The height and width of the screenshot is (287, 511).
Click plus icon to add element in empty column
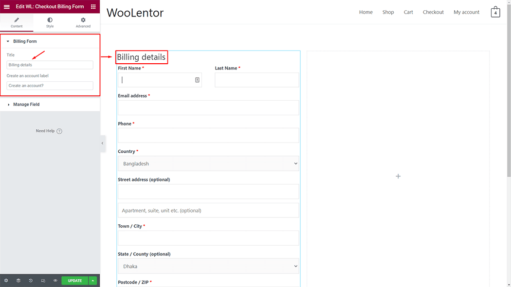click(398, 176)
